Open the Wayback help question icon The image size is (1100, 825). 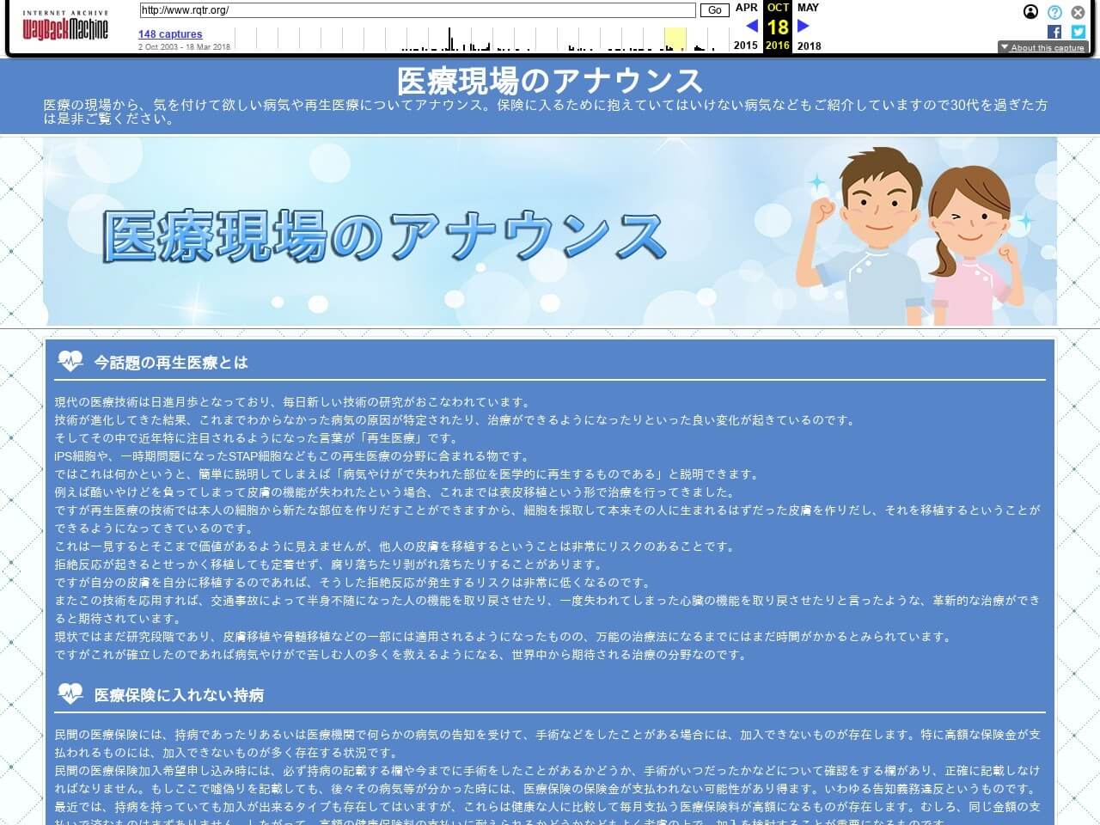(1054, 12)
